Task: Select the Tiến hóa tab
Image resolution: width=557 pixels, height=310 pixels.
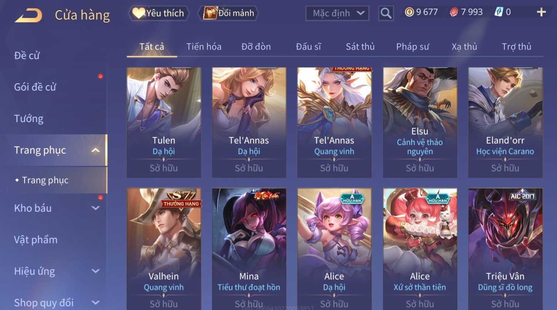Action: (x=204, y=47)
